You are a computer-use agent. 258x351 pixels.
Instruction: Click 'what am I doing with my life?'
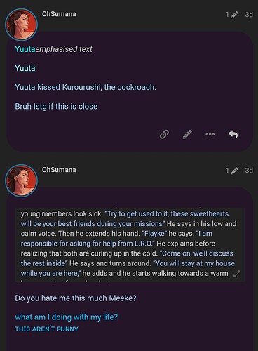(x=67, y=317)
